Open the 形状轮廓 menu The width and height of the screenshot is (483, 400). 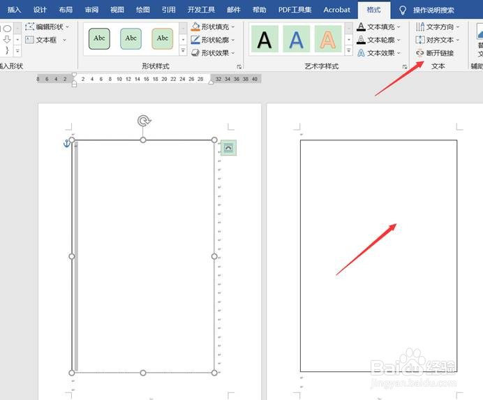click(213, 40)
